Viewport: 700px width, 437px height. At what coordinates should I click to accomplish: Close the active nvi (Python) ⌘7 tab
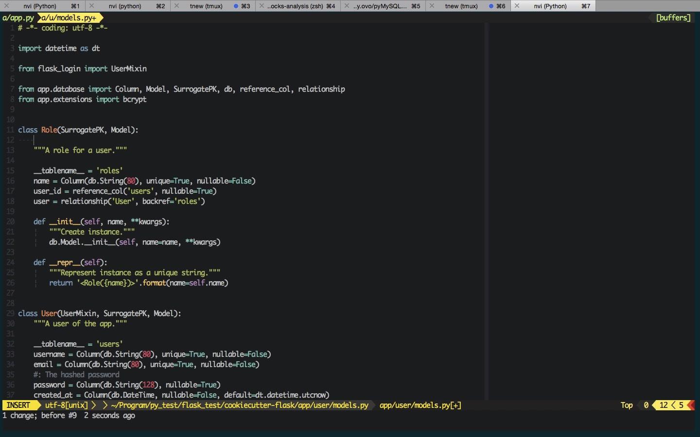click(517, 6)
